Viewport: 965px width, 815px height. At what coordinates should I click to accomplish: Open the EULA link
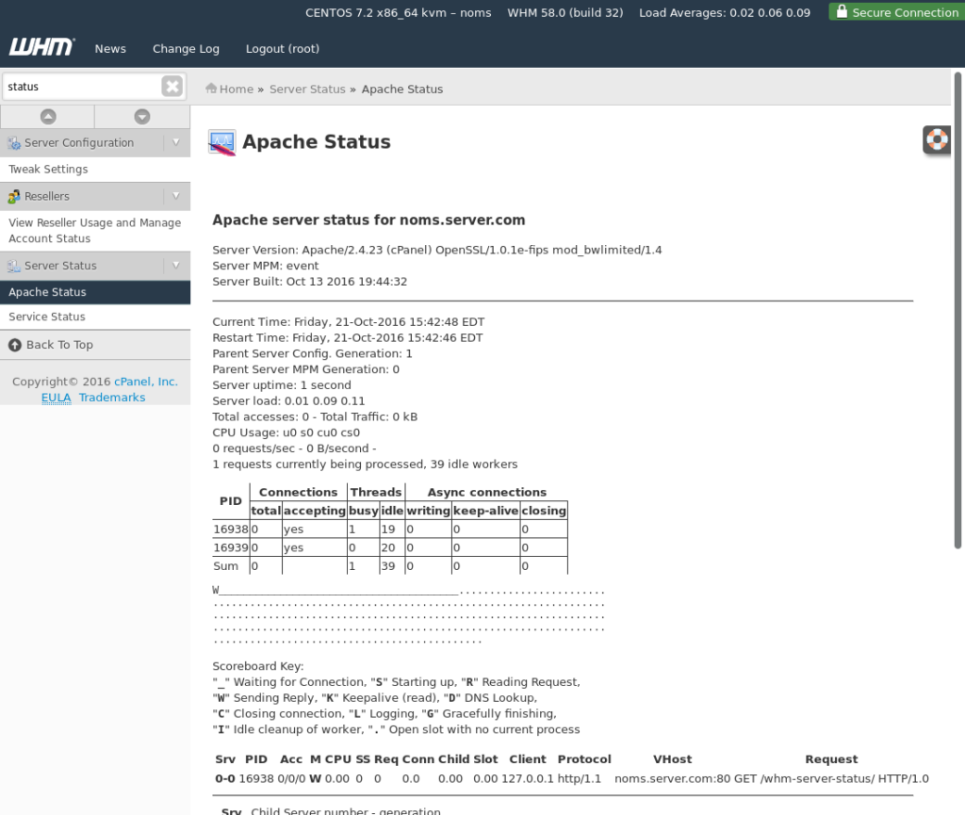tap(56, 397)
